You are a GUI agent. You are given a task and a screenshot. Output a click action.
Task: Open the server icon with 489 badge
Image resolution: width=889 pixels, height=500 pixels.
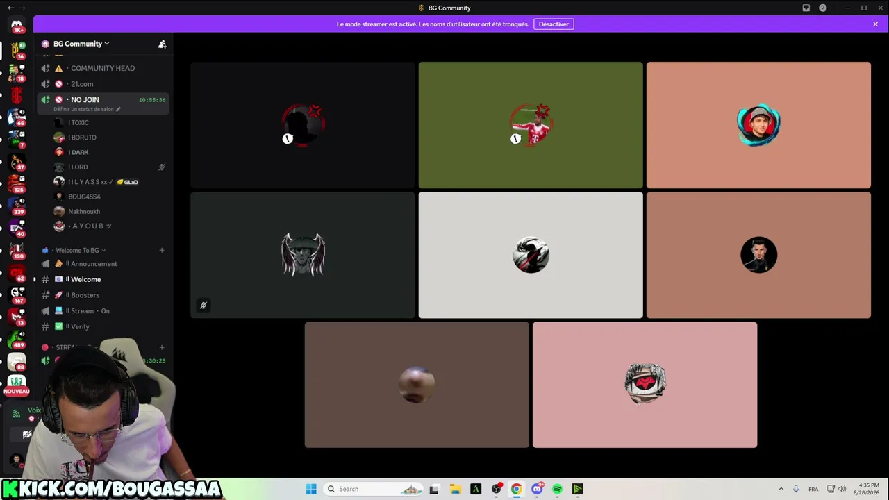17,338
